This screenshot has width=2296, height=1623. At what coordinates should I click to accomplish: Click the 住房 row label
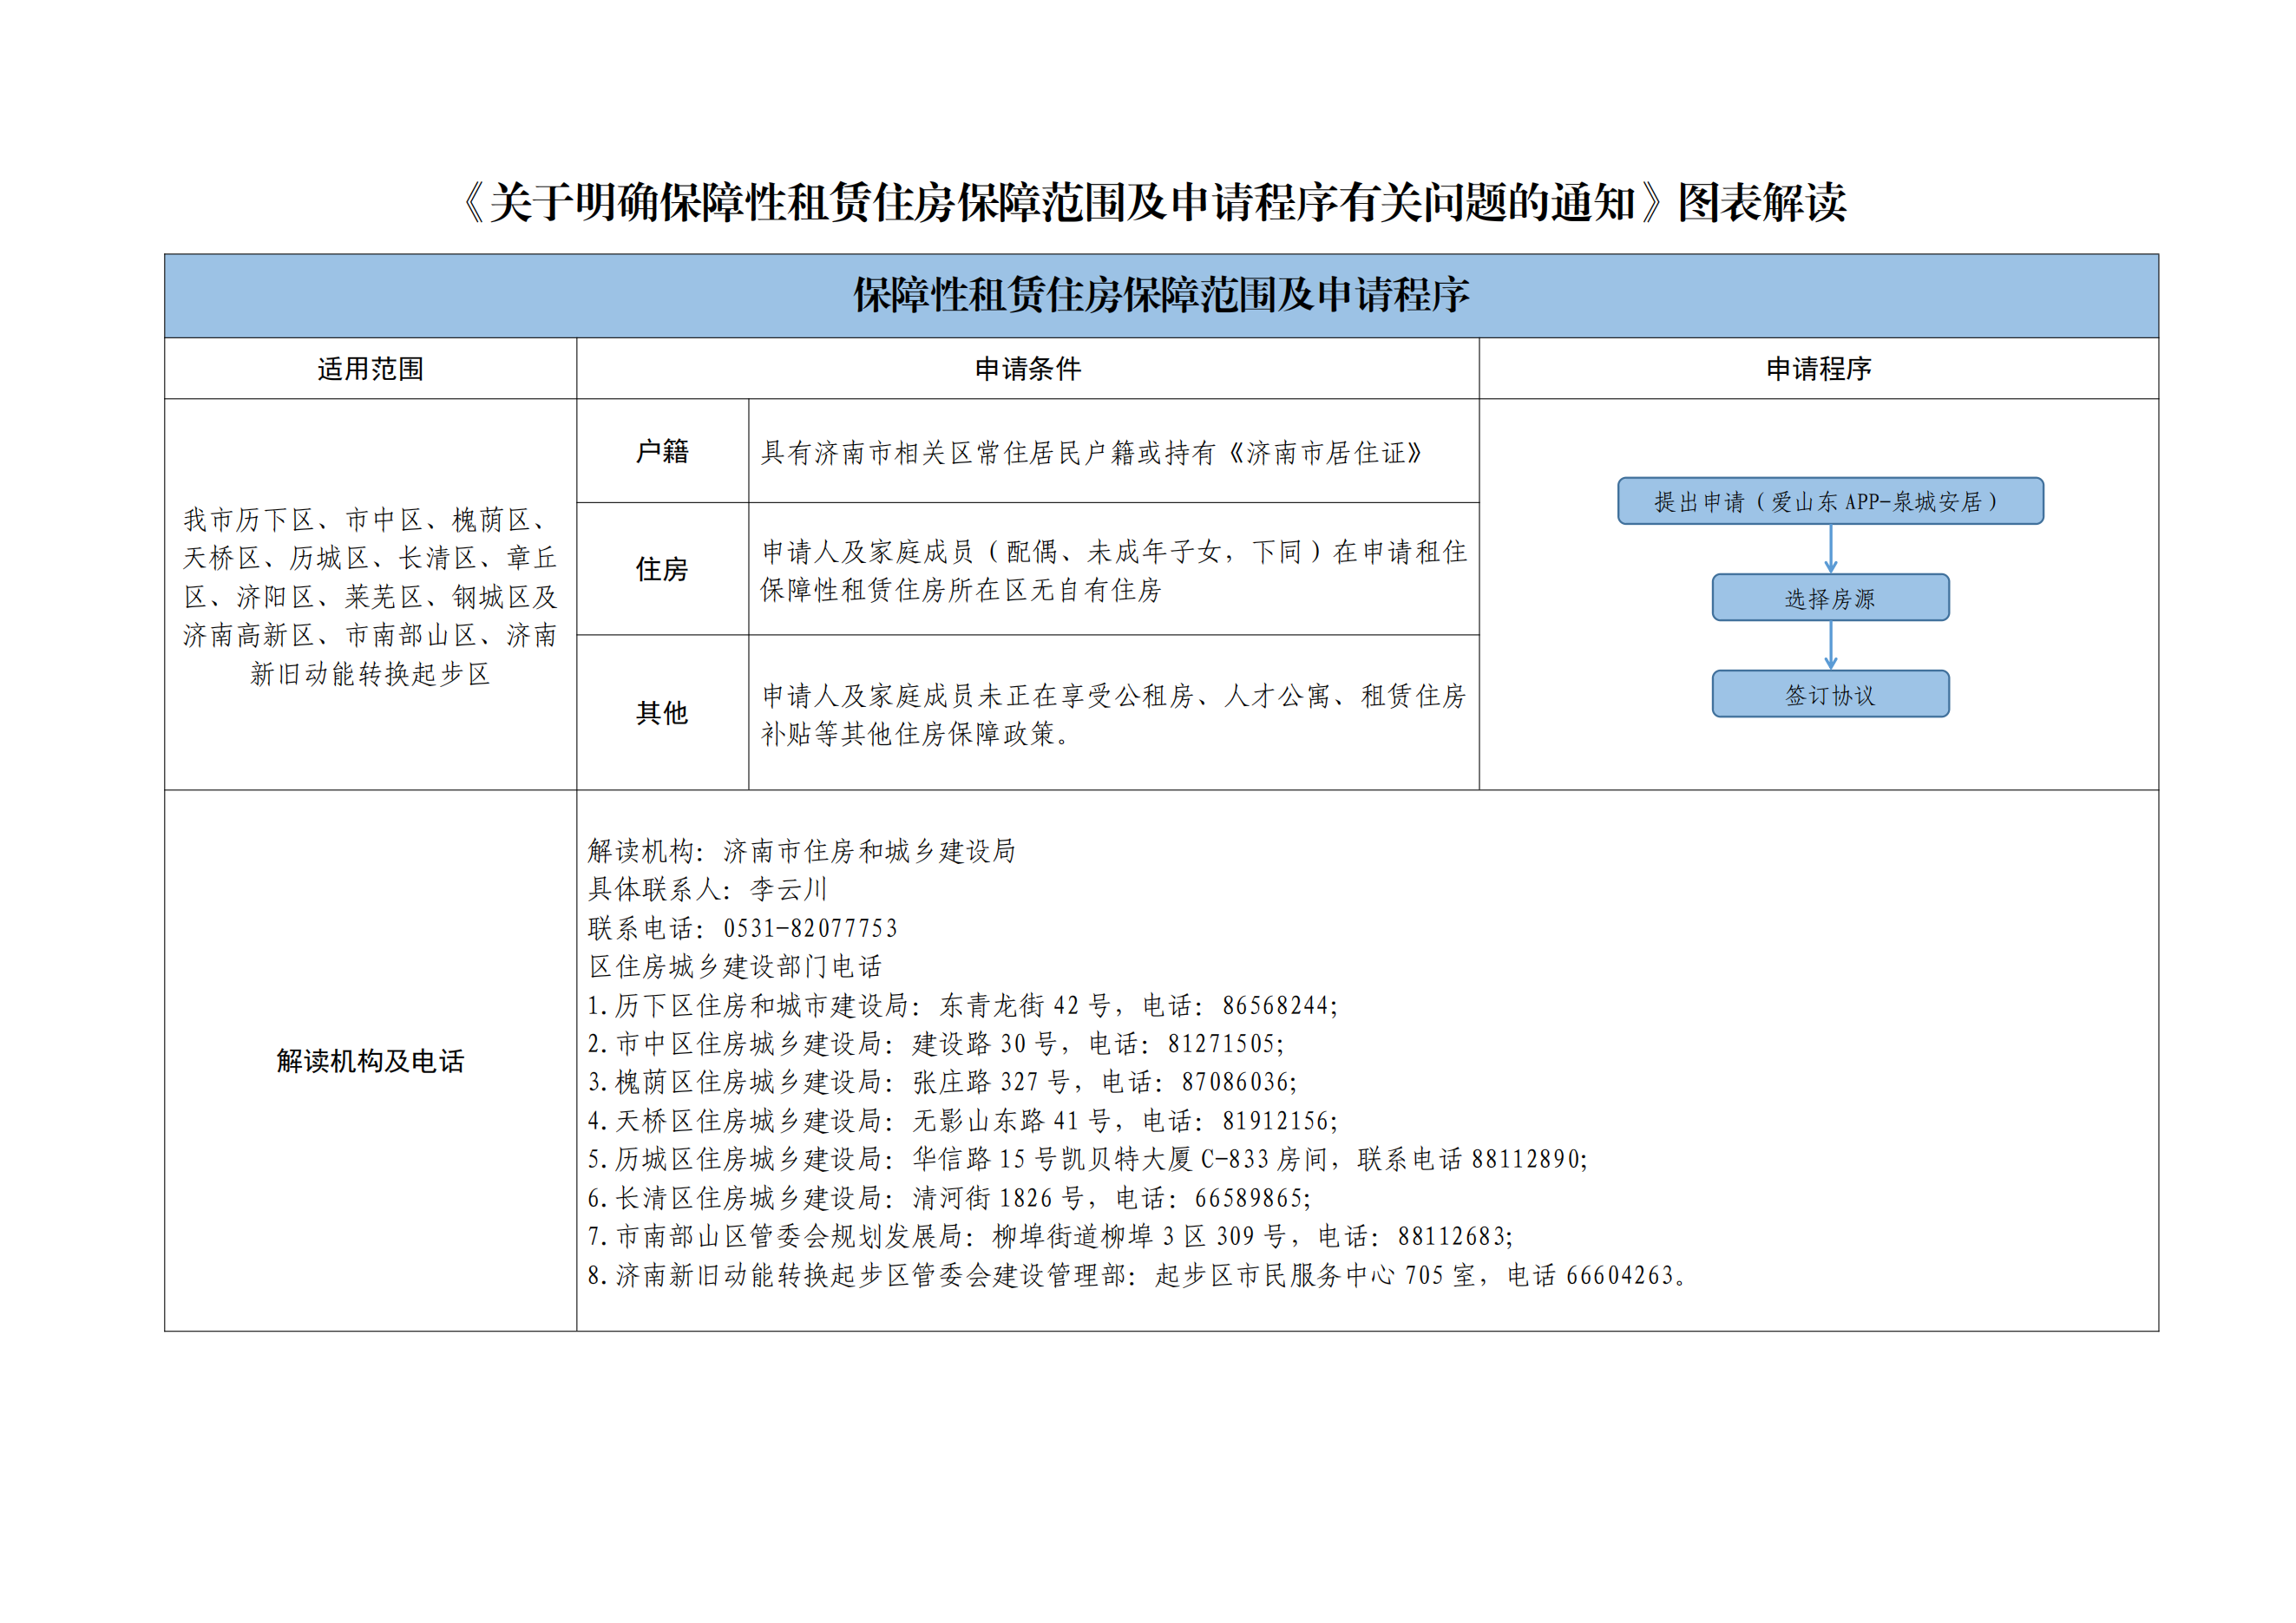662,570
